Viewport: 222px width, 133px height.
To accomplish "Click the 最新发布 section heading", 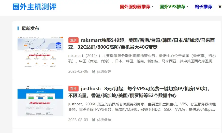I will (30, 28).
